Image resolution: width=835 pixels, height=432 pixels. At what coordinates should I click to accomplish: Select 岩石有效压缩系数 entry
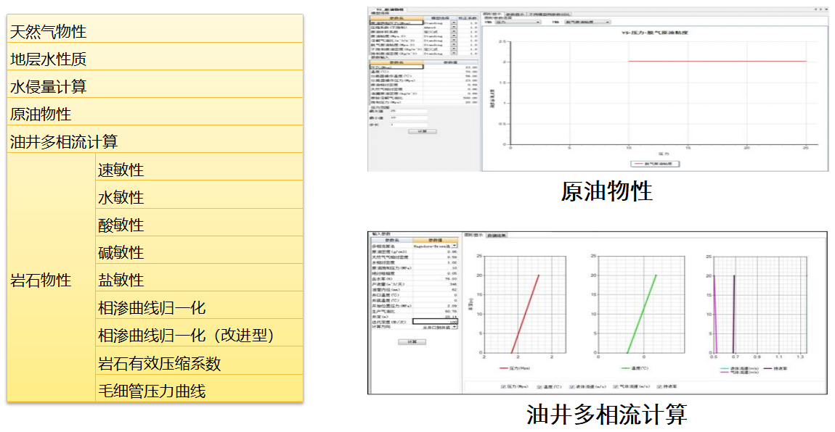pos(159,363)
